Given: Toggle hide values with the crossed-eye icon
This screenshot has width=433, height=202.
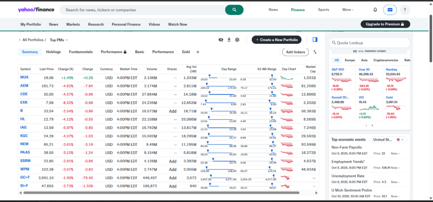Looking at the screenshot, I should click(x=221, y=40).
